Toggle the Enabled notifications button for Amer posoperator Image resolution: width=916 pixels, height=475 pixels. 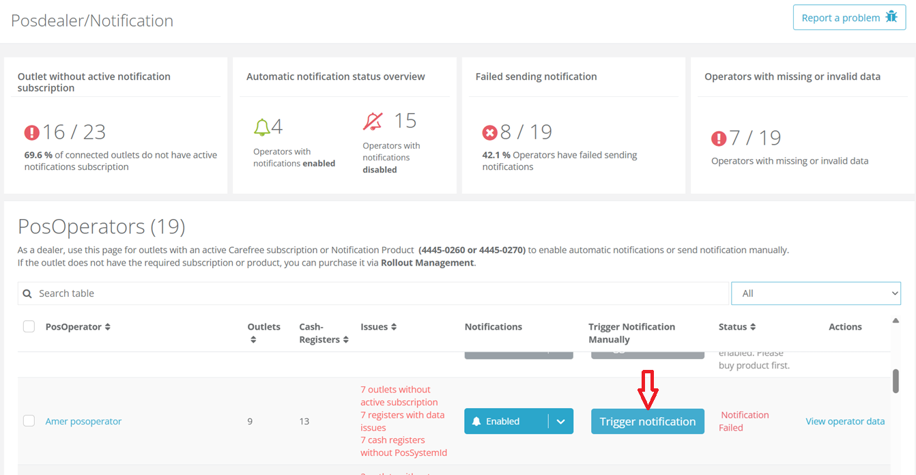(x=506, y=421)
